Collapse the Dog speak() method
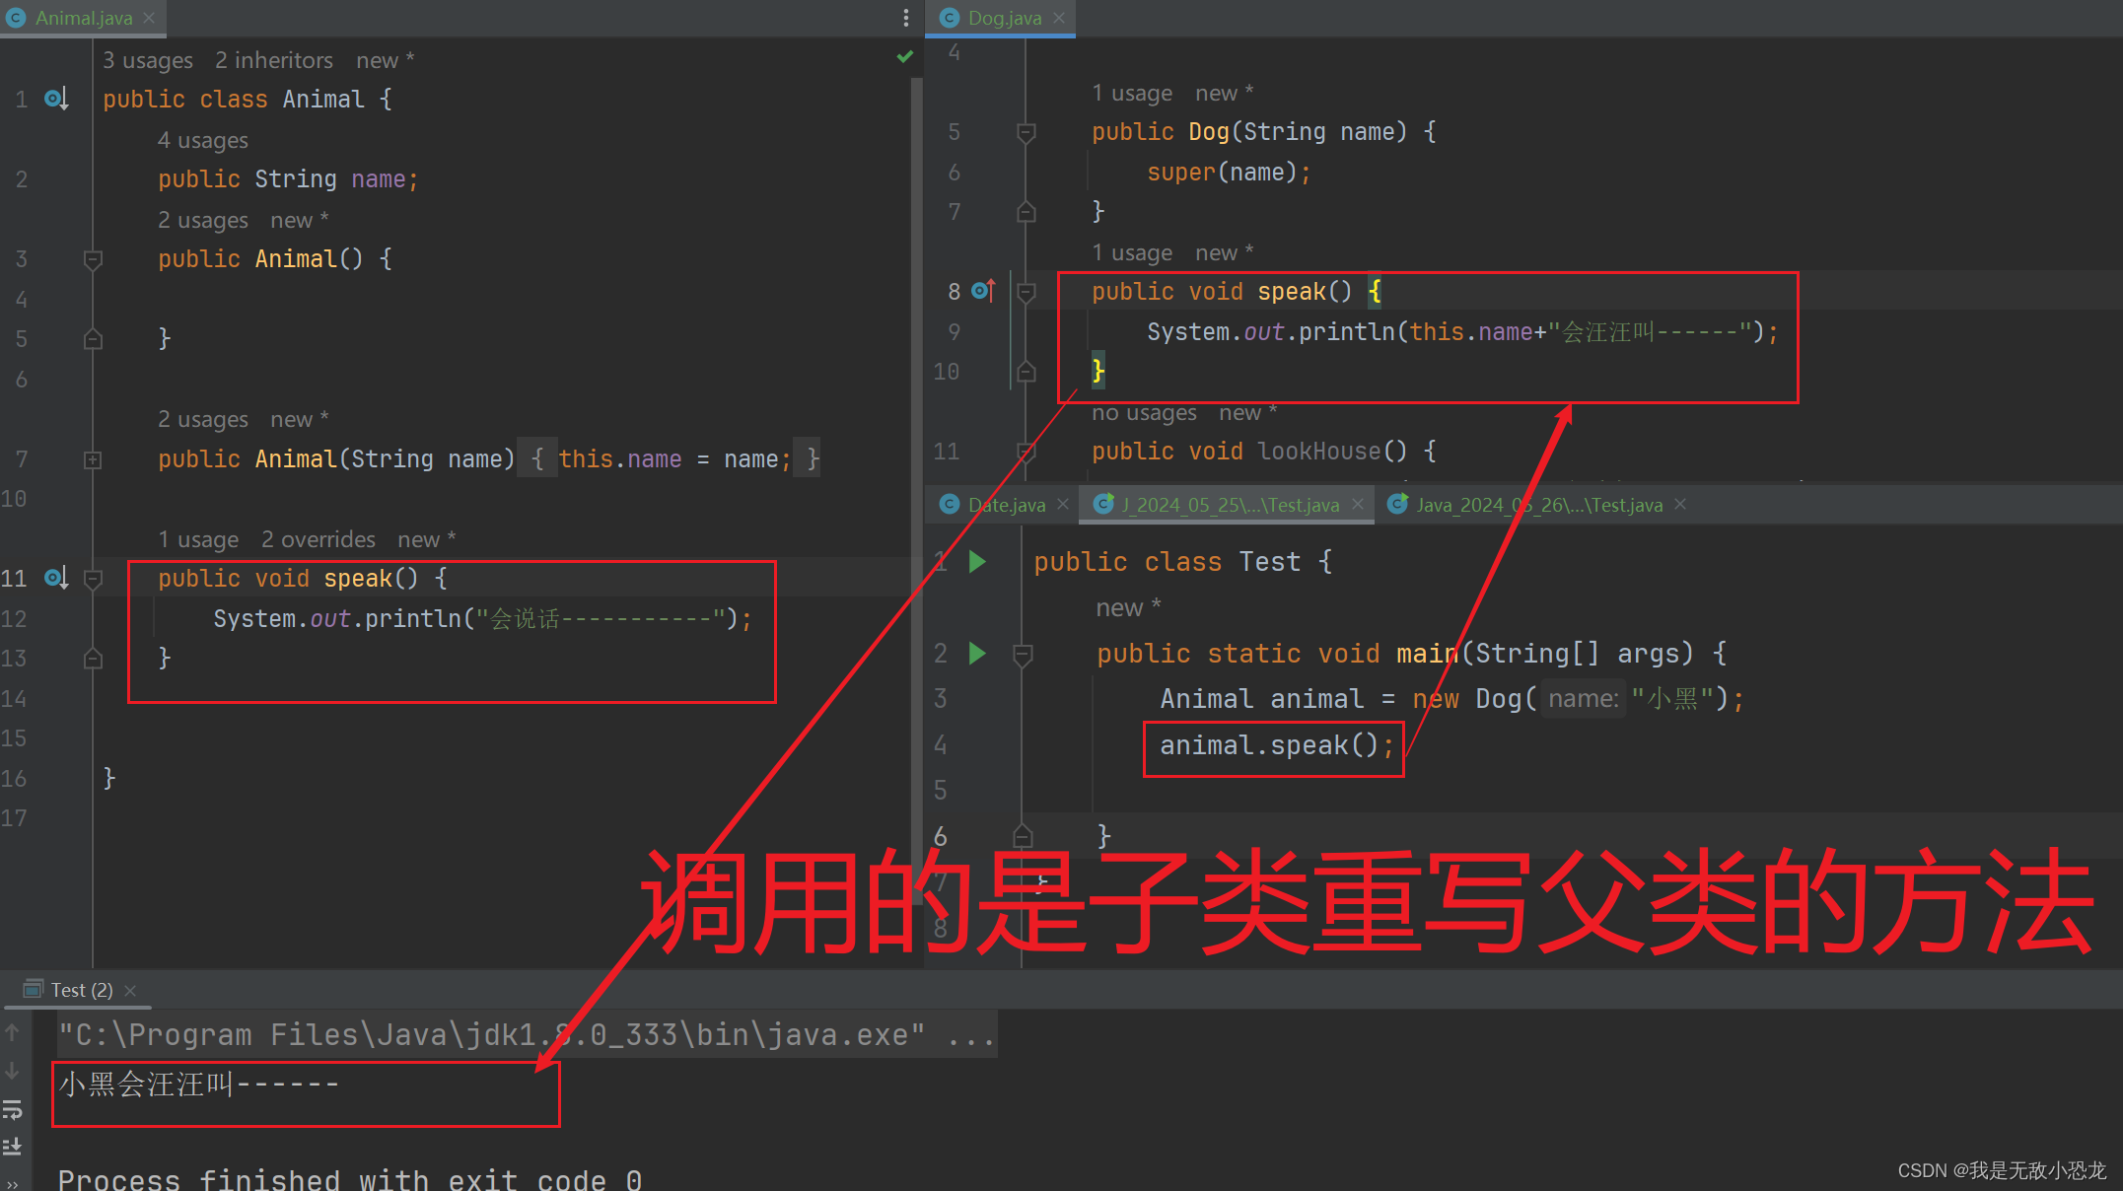This screenshot has width=2123, height=1191. pyautogui.click(x=1026, y=292)
